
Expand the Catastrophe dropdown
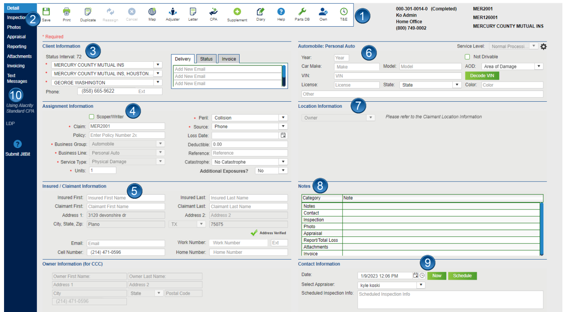point(284,162)
